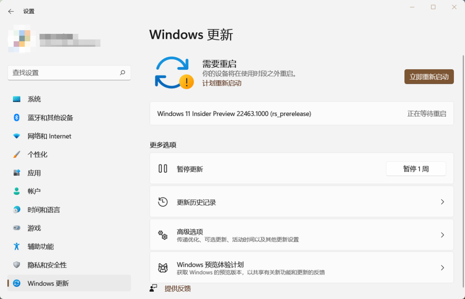The height and width of the screenshot is (299, 465).
Task: Click the vertical scrollbar on right
Action: (x=463, y=171)
